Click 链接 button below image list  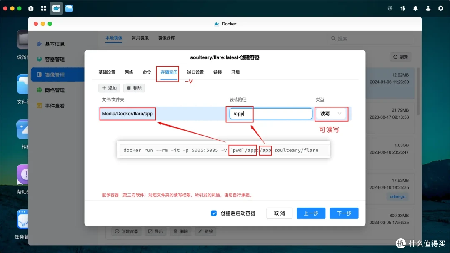tap(206, 231)
